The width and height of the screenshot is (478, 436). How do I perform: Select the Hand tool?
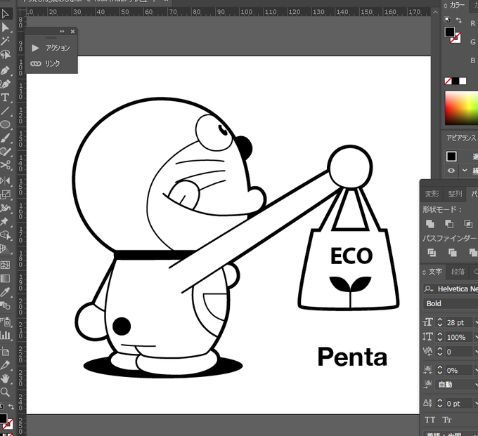[5, 378]
